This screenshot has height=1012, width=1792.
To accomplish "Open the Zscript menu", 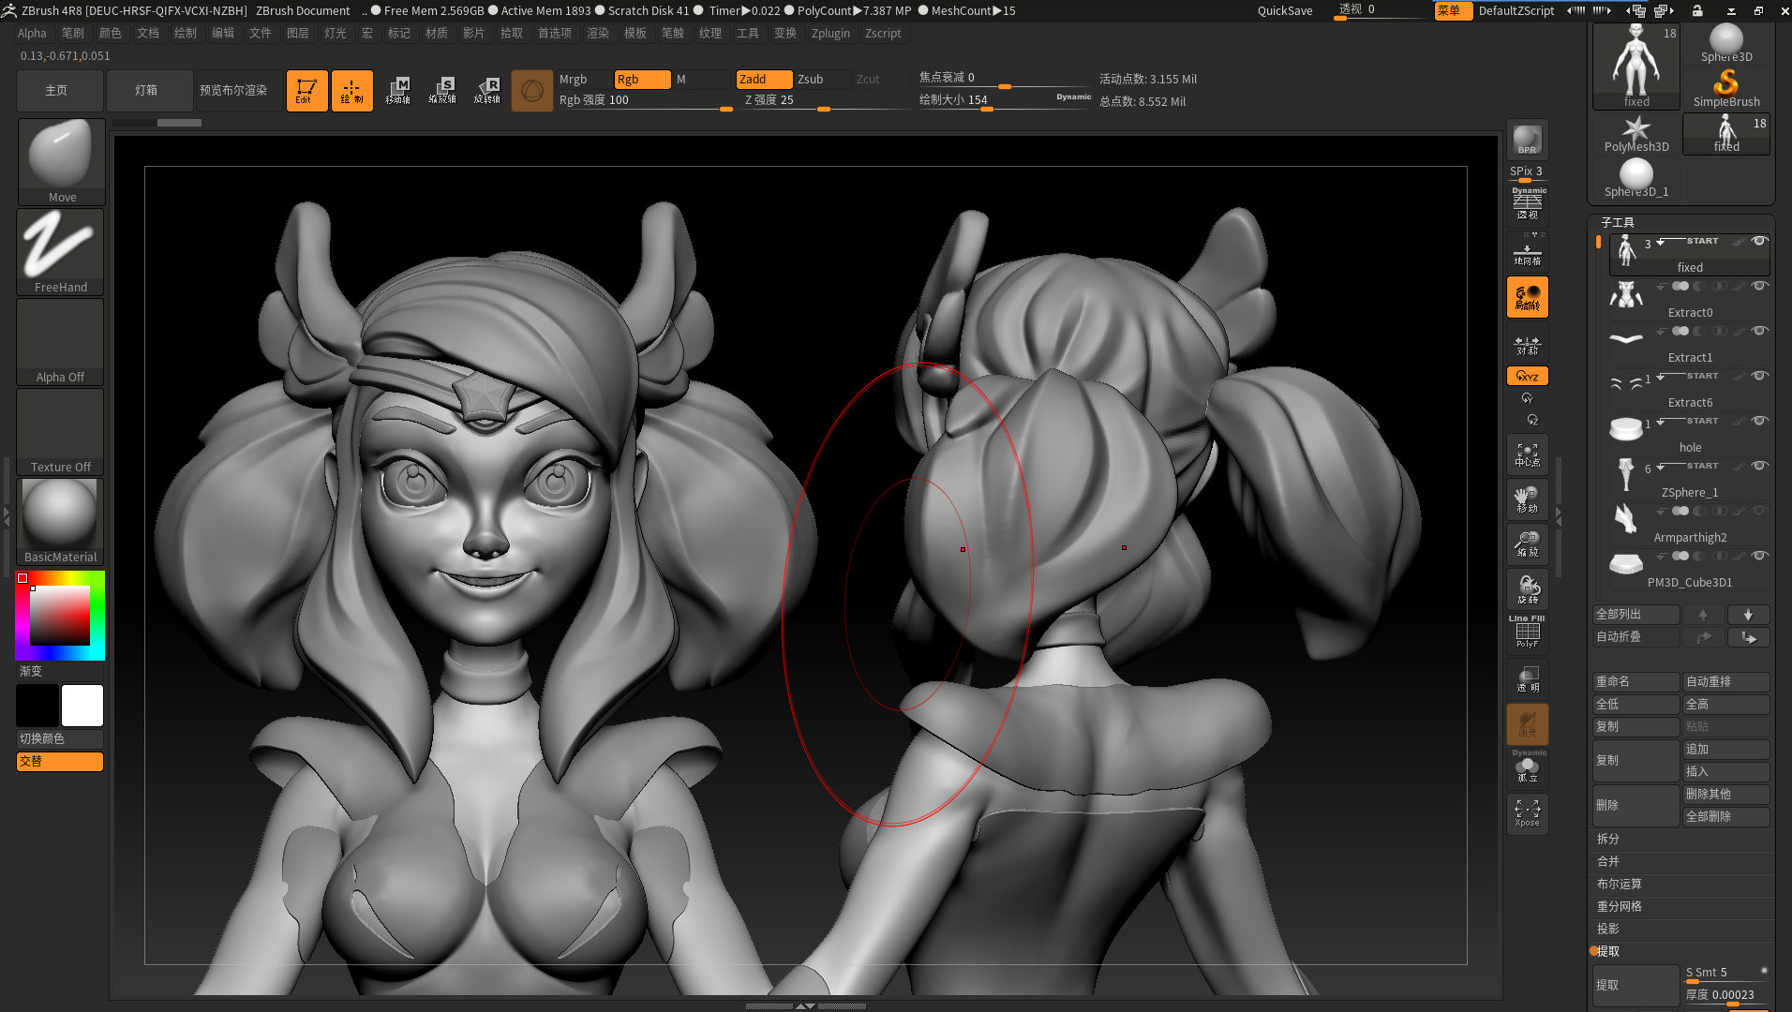I will point(883,33).
